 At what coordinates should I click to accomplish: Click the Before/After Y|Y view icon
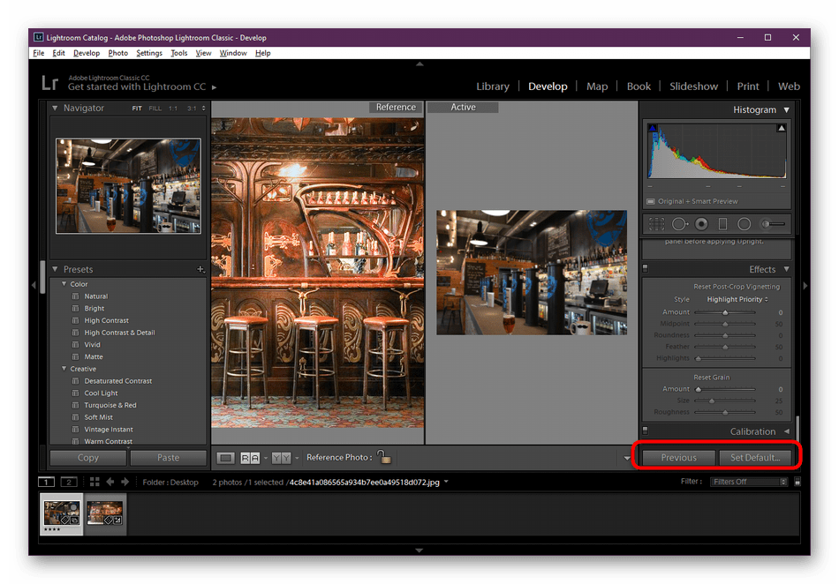pyautogui.click(x=281, y=458)
